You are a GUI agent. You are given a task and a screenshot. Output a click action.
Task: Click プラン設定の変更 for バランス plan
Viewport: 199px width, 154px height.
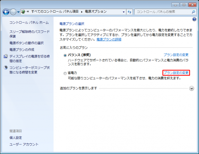pos(176,55)
